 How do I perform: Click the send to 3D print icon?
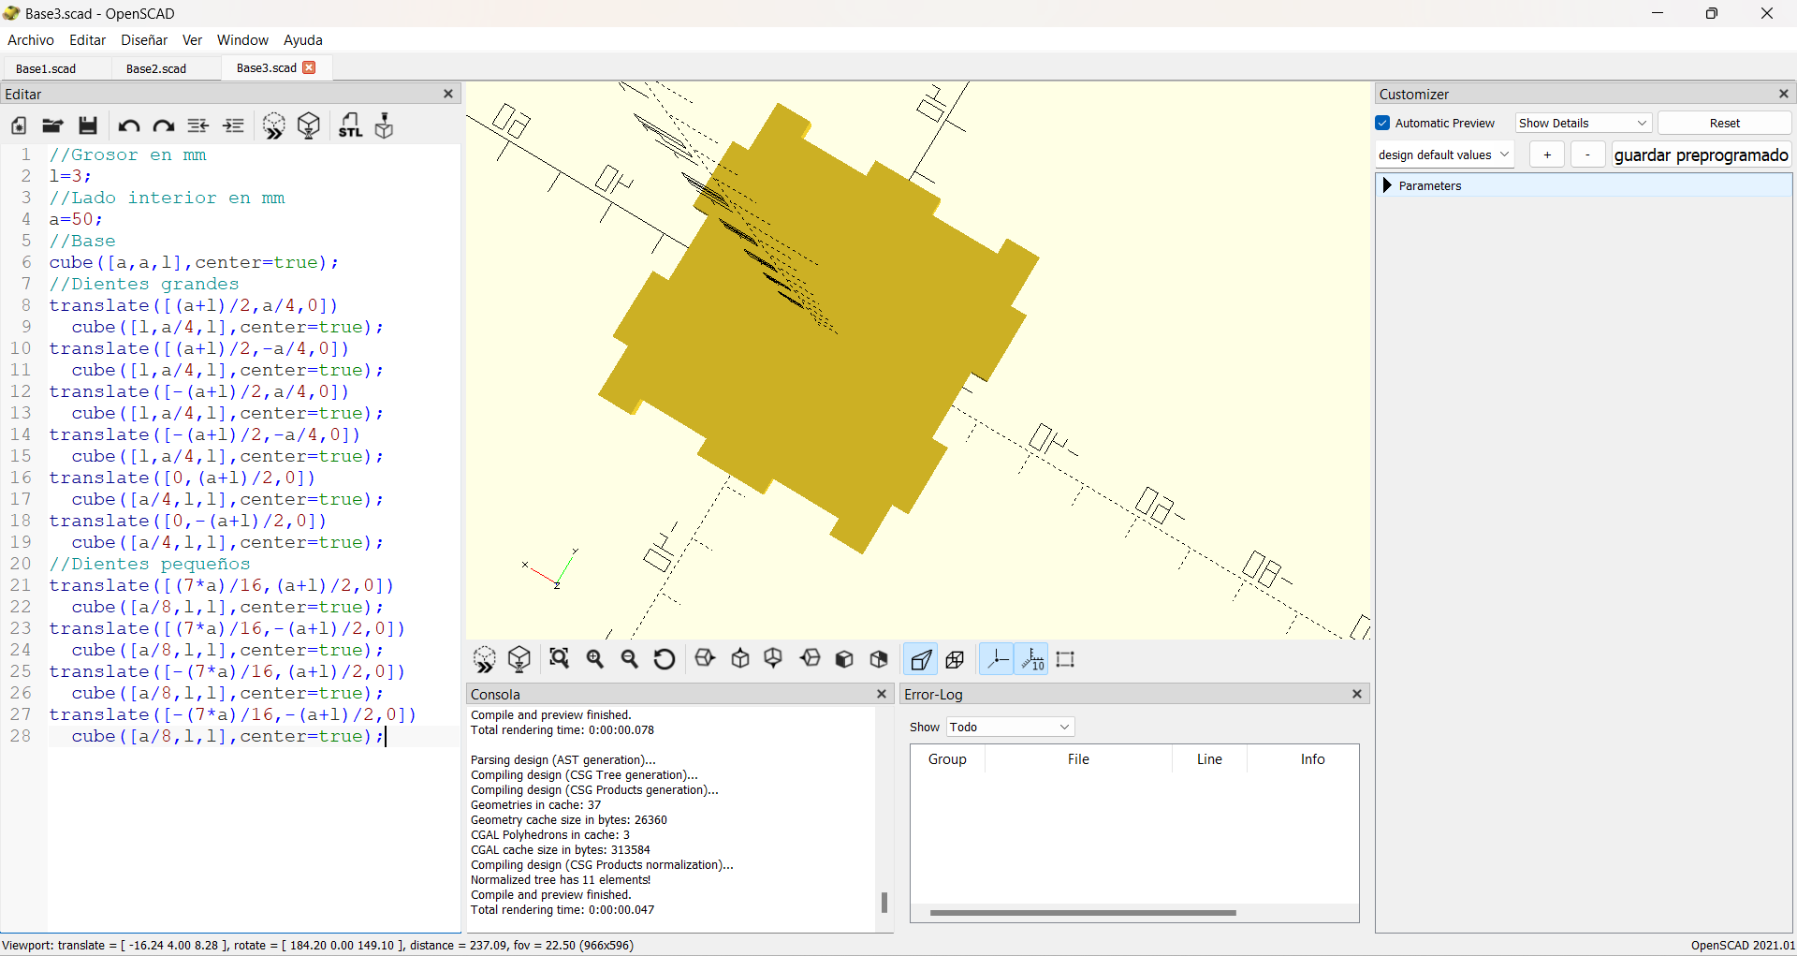pyautogui.click(x=384, y=125)
